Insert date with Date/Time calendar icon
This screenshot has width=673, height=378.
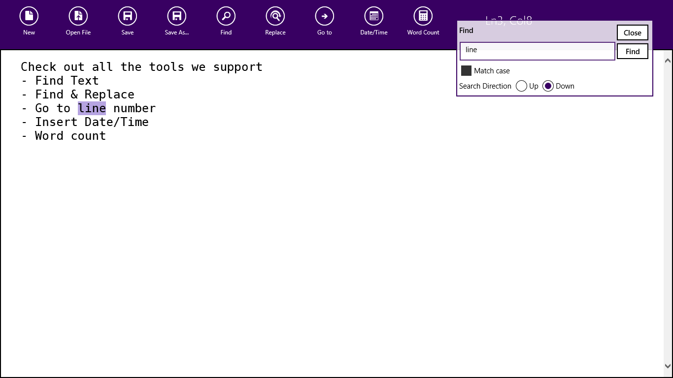(374, 16)
